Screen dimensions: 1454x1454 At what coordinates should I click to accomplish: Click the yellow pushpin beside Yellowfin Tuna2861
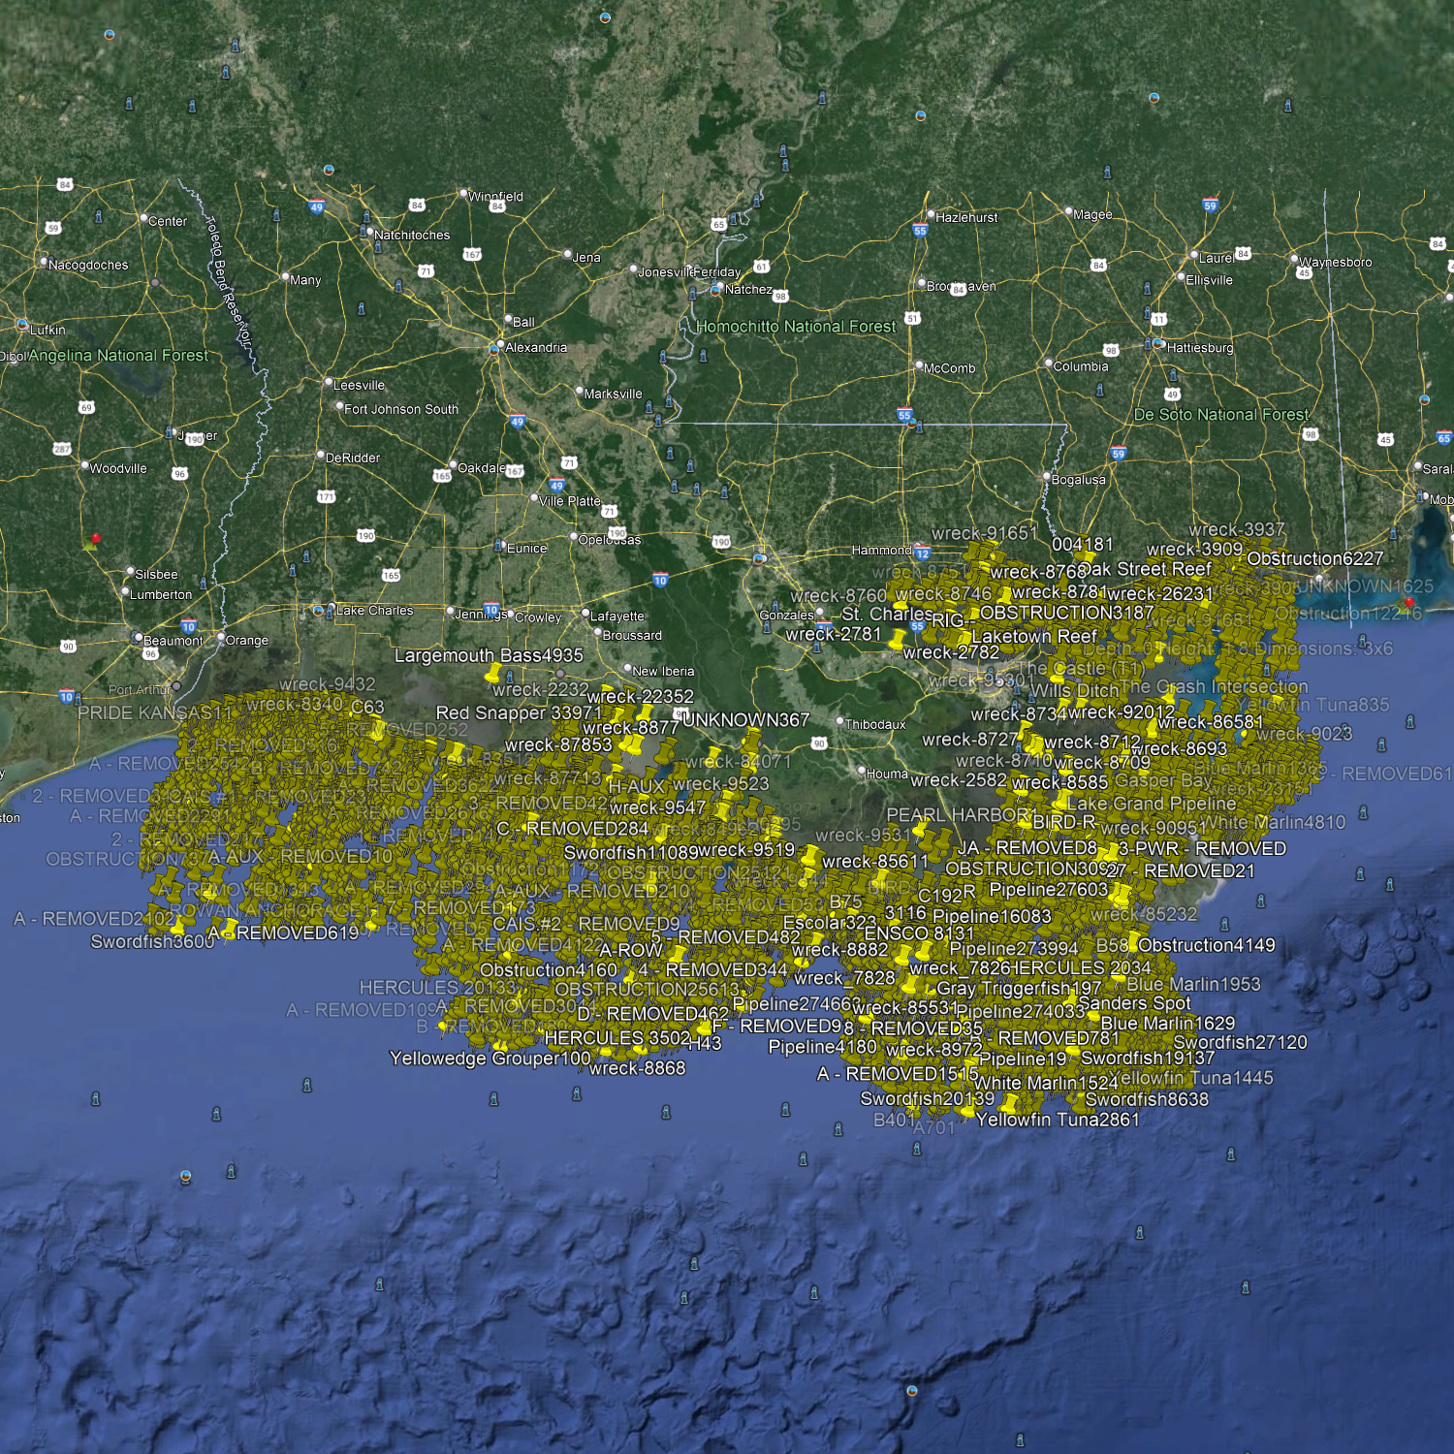(1009, 1104)
